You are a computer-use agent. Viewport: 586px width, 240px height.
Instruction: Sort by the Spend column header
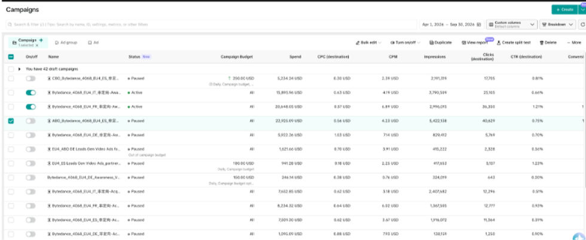coord(295,57)
